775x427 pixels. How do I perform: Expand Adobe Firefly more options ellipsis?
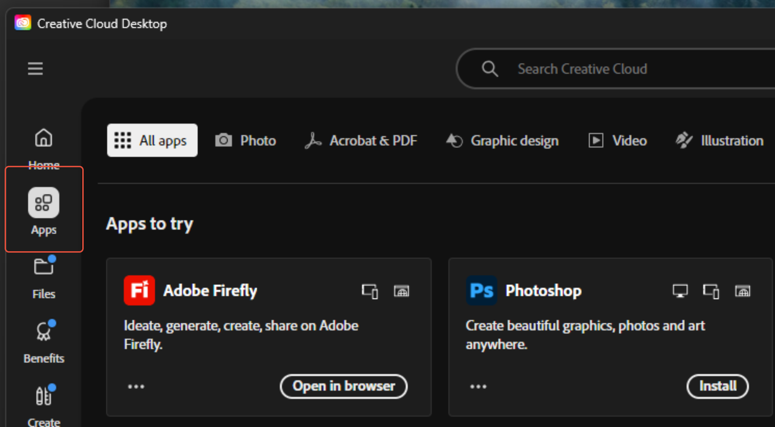click(136, 386)
